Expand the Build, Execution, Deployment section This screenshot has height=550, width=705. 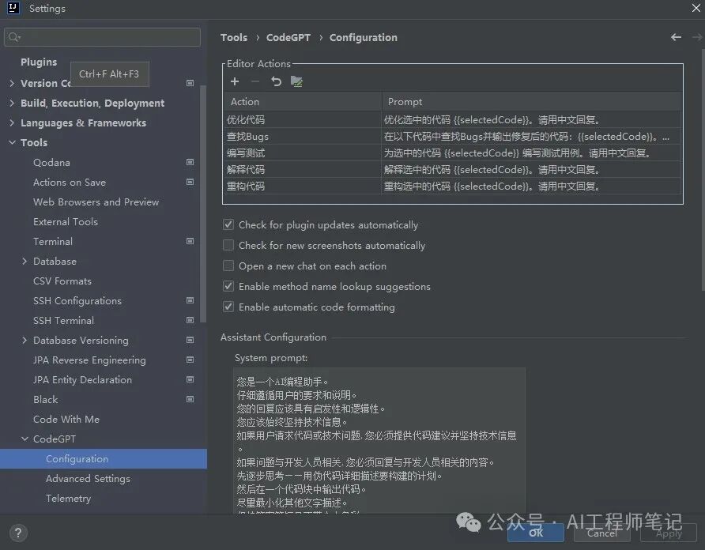pos(12,103)
